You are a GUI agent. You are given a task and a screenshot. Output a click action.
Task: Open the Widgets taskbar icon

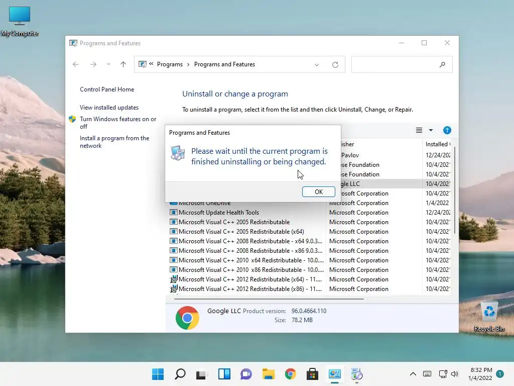coord(224,374)
